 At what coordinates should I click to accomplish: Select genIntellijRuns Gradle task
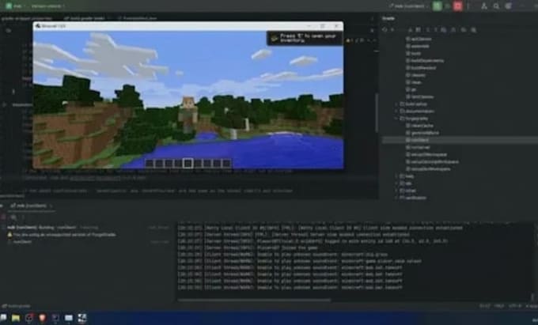(x=424, y=133)
